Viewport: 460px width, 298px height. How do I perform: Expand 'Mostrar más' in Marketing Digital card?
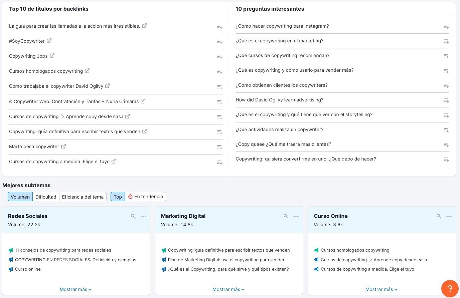pos(228,289)
